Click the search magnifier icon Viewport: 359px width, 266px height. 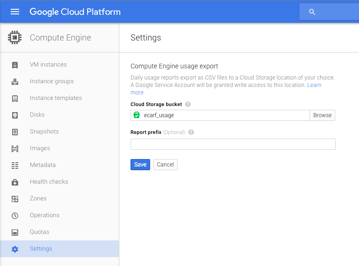pyautogui.click(x=312, y=12)
